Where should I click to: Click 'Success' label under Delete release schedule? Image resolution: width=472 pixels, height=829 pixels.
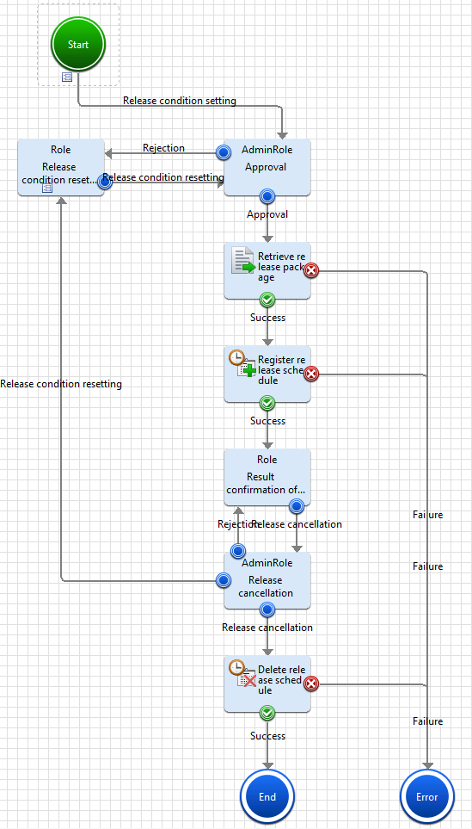(267, 736)
